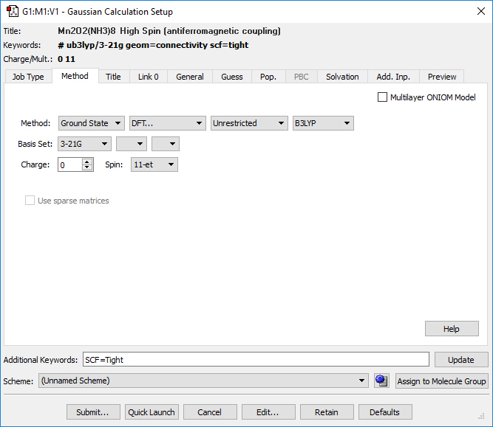493x427 pixels.
Task: Open the Ground State method dropdown
Action: tap(92, 123)
